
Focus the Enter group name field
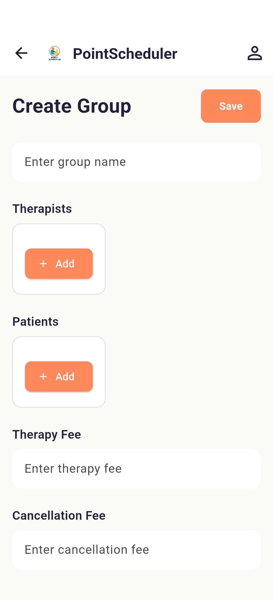[136, 162]
